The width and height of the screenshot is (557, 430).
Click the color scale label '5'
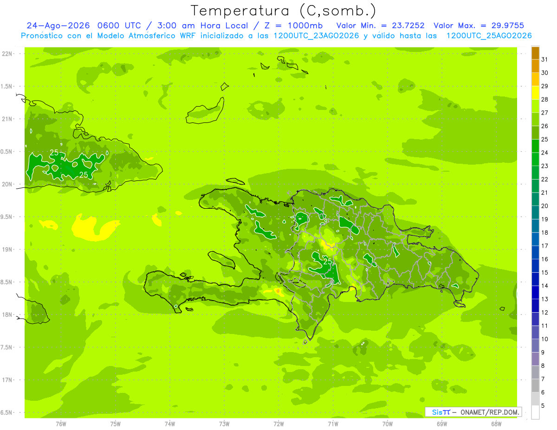coord(543,405)
